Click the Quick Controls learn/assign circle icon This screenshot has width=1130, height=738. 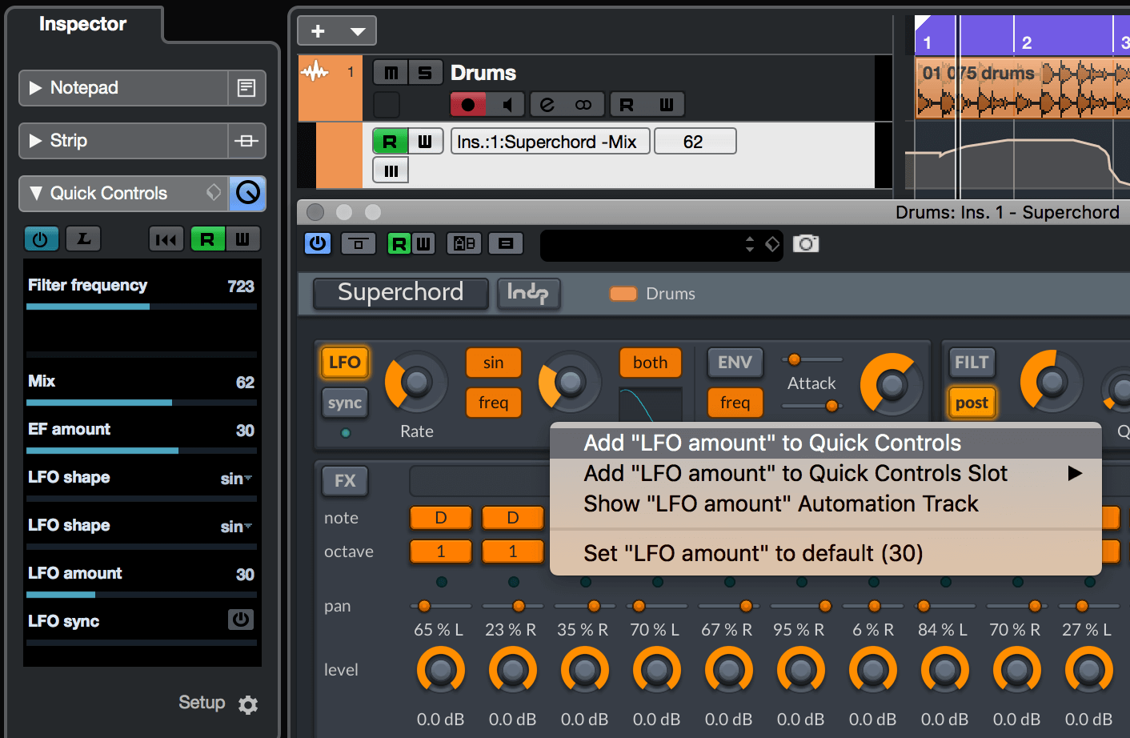[248, 193]
